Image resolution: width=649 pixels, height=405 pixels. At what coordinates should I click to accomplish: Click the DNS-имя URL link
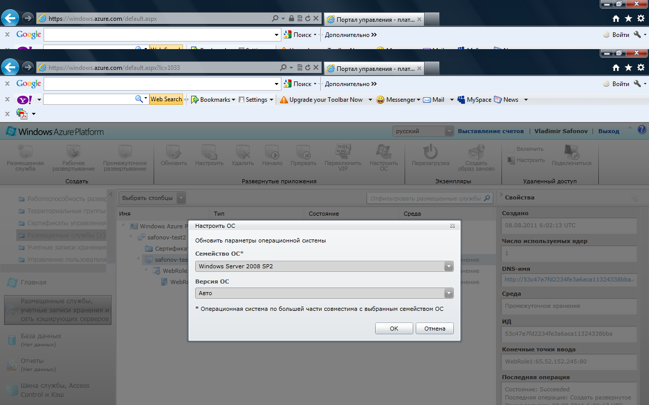[569, 279]
